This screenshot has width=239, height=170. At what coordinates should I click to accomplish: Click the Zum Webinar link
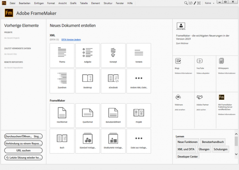[x=182, y=43]
